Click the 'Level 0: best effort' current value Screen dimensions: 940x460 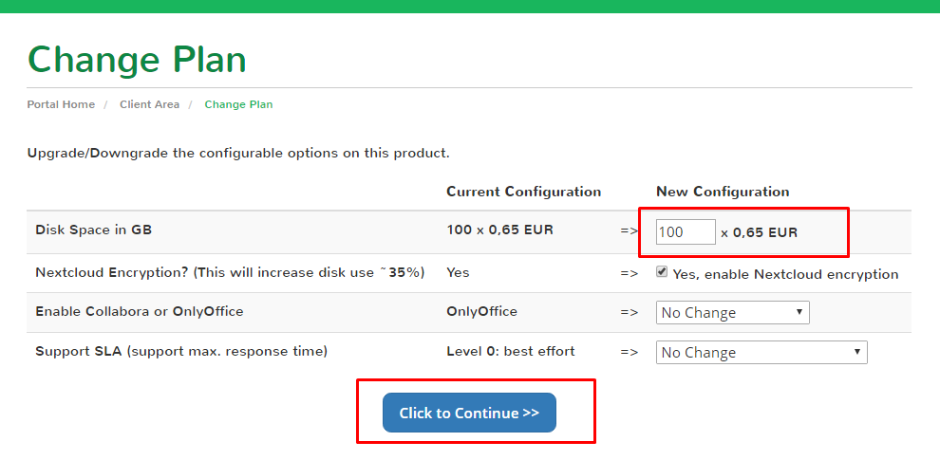(x=510, y=351)
